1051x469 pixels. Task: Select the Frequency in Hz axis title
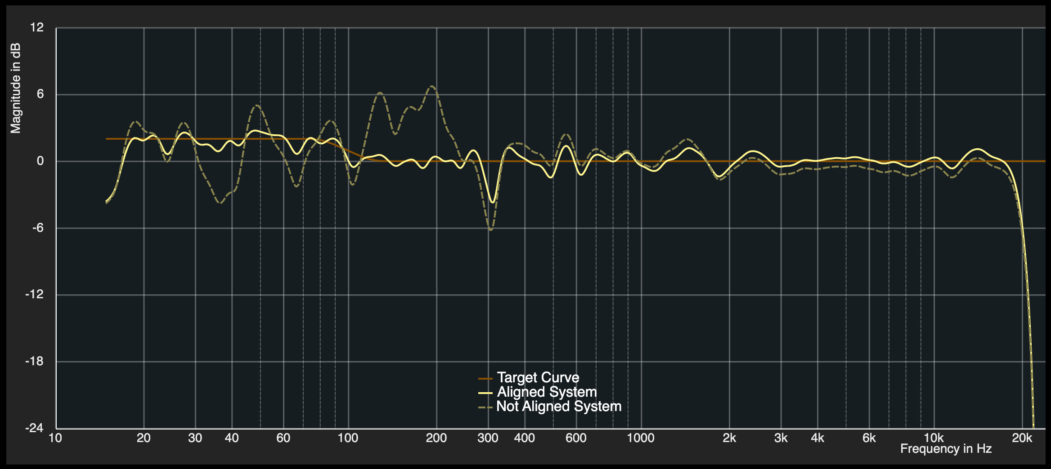946,449
